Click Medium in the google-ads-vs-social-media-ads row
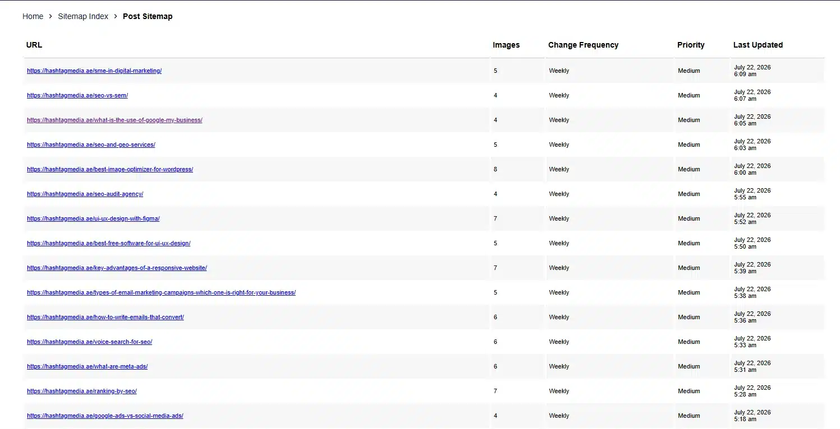 689,416
